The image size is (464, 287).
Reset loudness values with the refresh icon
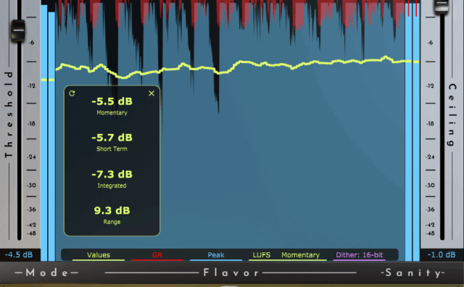72,93
